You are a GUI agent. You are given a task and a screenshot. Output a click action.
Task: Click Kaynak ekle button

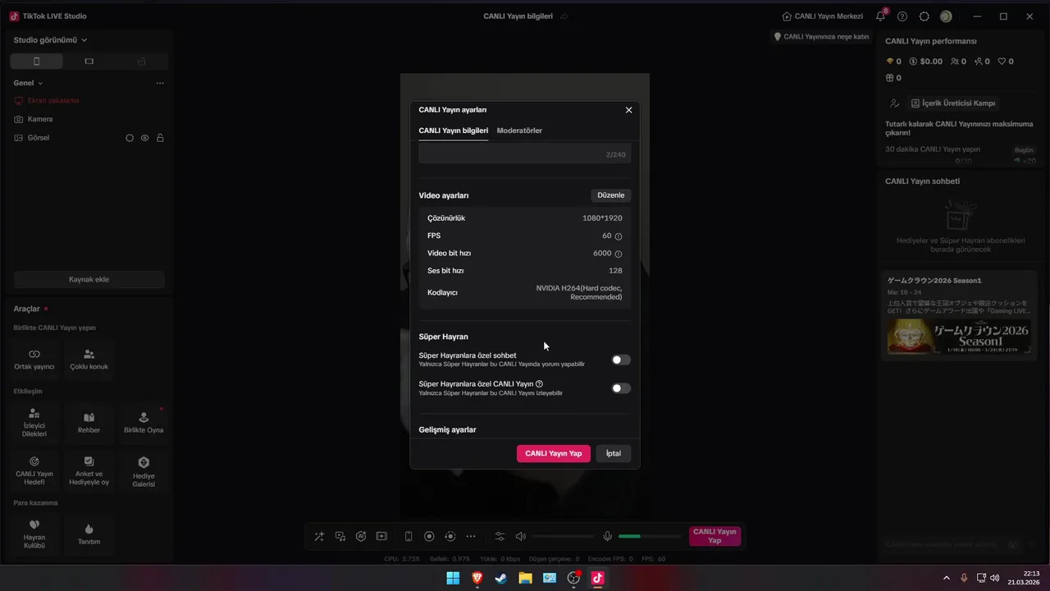89,279
